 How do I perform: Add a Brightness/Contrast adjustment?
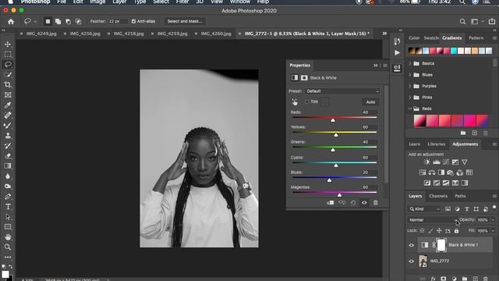tap(426, 162)
